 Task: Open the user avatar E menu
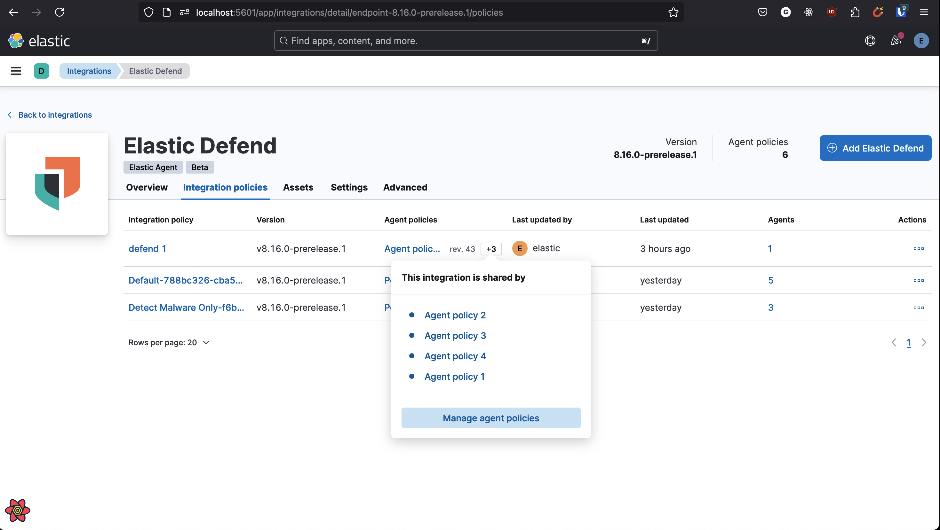[x=921, y=41]
